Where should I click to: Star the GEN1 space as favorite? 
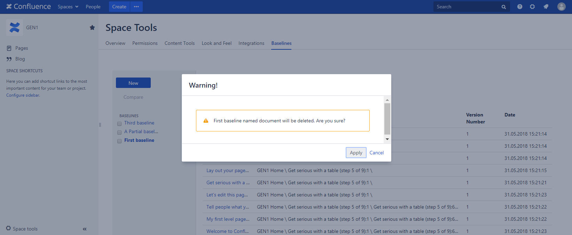point(92,27)
